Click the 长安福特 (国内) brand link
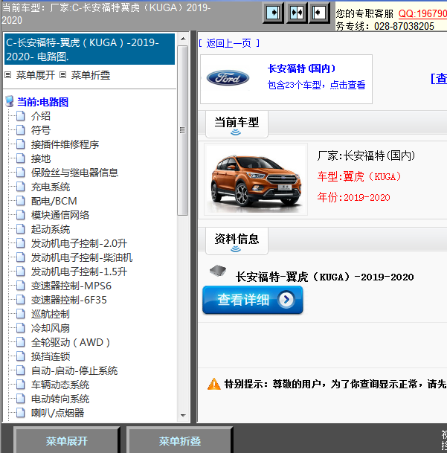Viewport: 447px width, 453px height. tap(301, 68)
